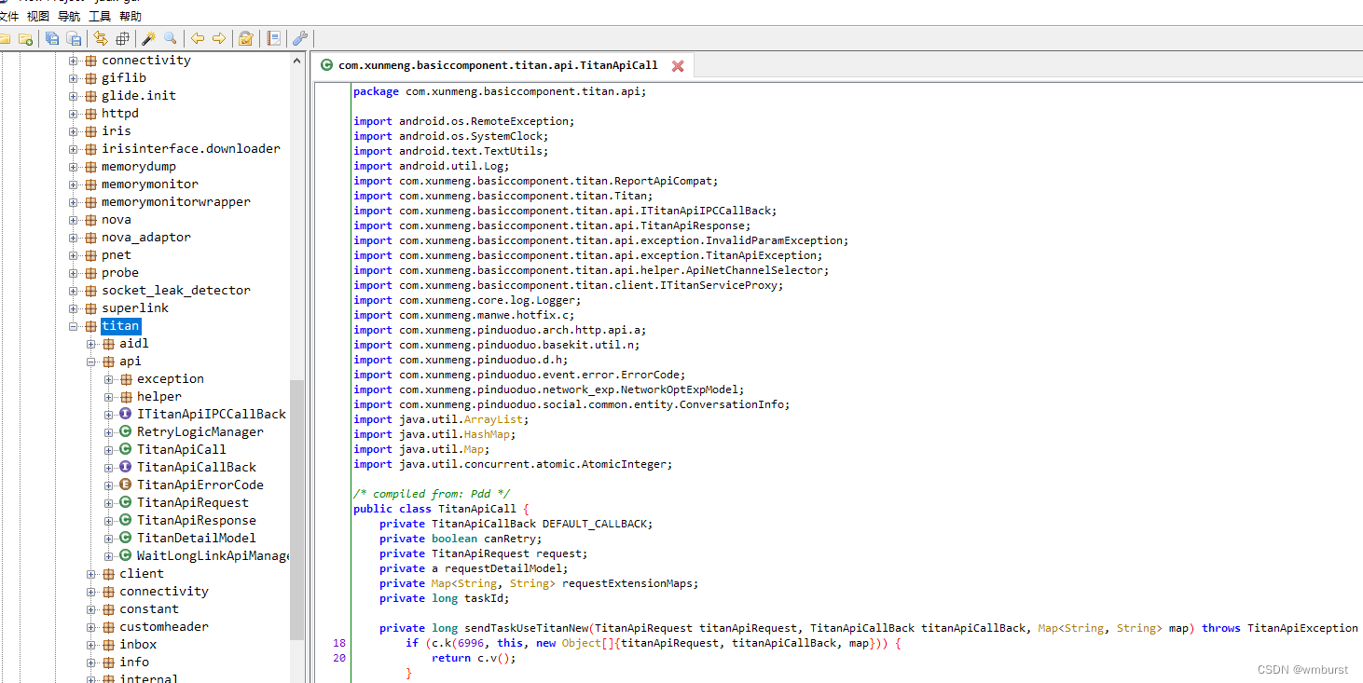Collapse the titan package node
Viewport: 1363px width, 683px height.
[x=74, y=326]
